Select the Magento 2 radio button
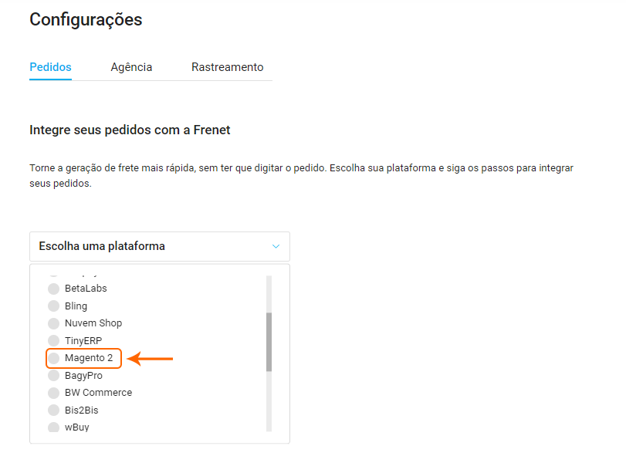Viewport: 626px width, 473px height. tap(53, 358)
